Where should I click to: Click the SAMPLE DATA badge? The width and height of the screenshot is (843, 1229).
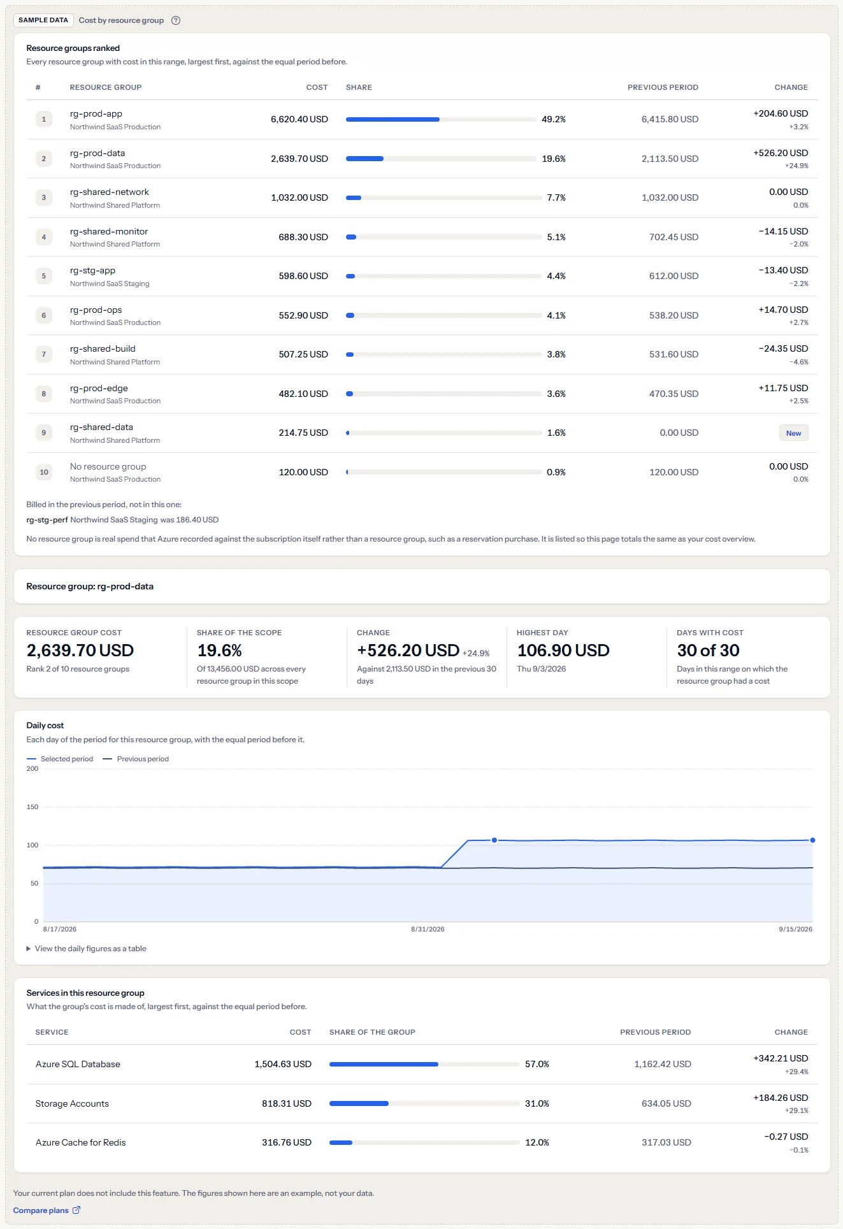(x=43, y=20)
